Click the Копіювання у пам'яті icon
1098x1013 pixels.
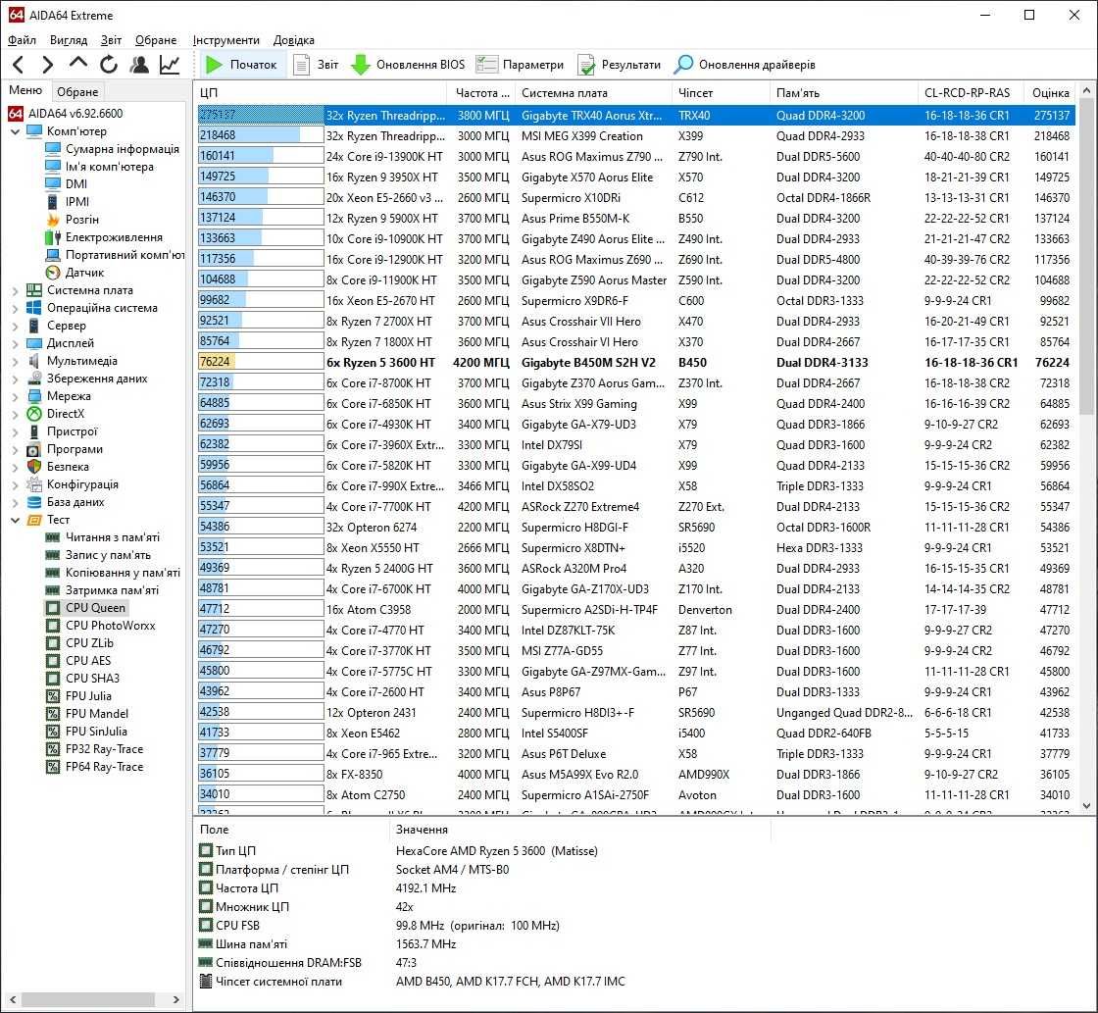[53, 573]
